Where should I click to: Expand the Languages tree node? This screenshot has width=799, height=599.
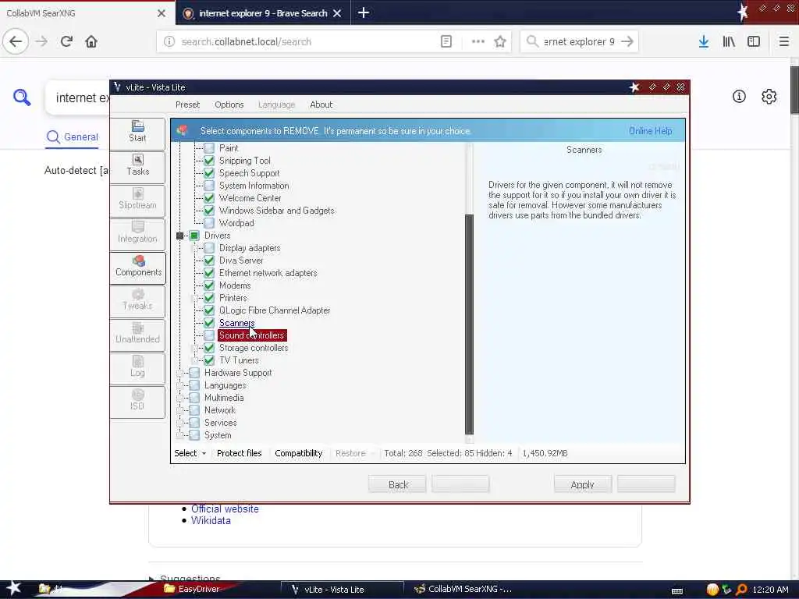(180, 385)
